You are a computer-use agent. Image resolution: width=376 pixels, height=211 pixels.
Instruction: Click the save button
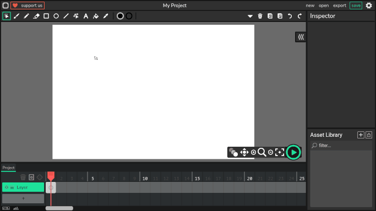(x=356, y=5)
